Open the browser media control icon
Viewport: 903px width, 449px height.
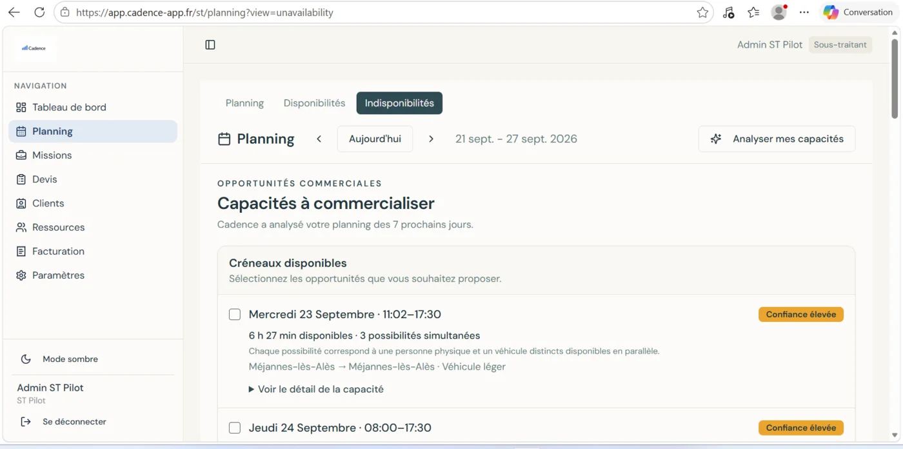[728, 12]
